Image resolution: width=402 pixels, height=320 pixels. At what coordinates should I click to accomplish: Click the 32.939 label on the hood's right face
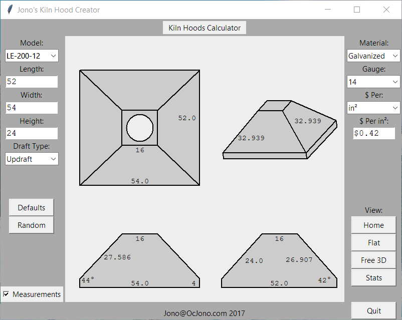(x=308, y=121)
